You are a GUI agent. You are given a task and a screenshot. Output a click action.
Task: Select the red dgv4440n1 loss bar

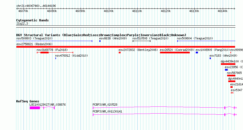coord(232,81)
